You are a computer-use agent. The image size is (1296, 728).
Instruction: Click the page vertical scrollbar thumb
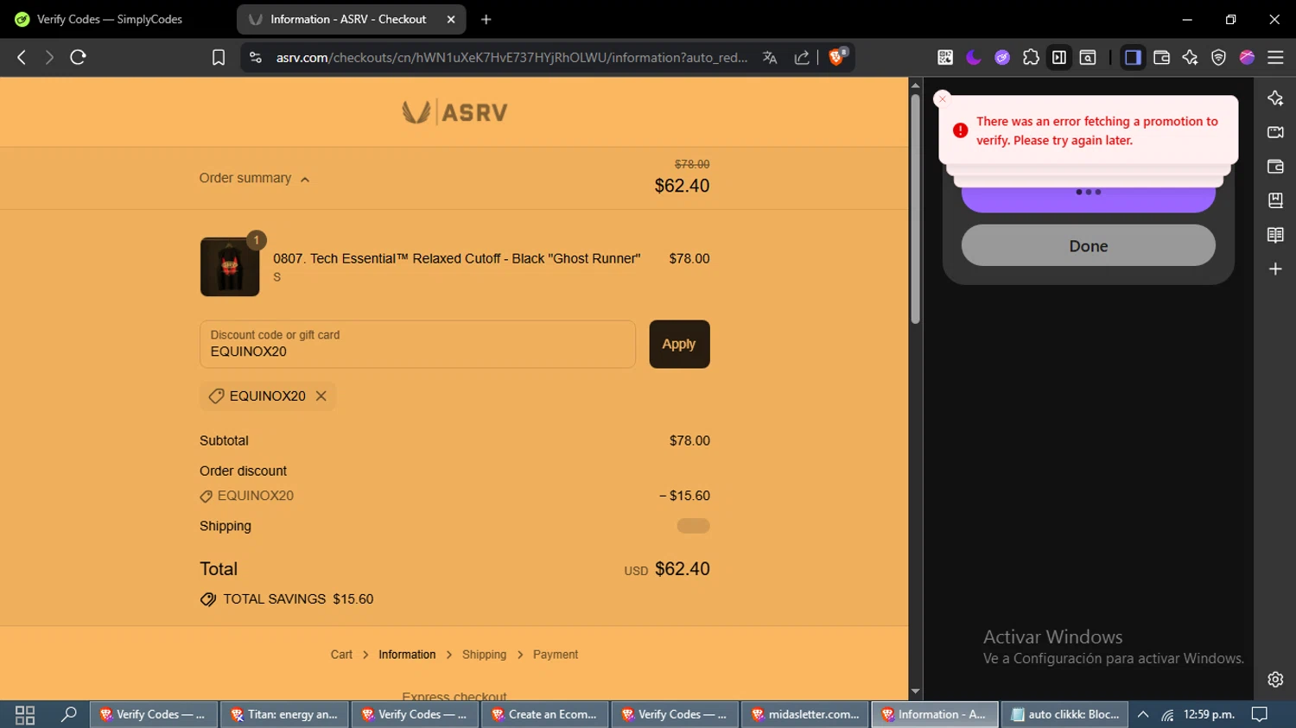915,209
